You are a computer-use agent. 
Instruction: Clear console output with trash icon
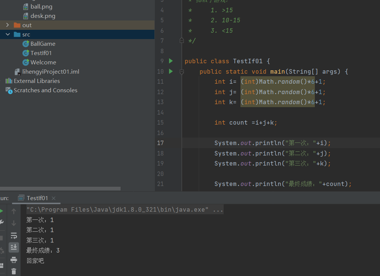pos(14,272)
